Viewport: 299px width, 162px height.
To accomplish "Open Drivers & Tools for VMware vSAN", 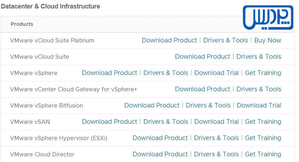I will 166,122.
